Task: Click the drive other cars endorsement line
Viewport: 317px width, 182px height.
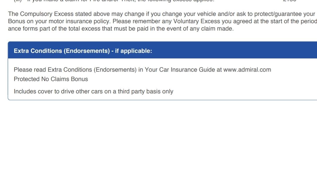Action: (93, 91)
